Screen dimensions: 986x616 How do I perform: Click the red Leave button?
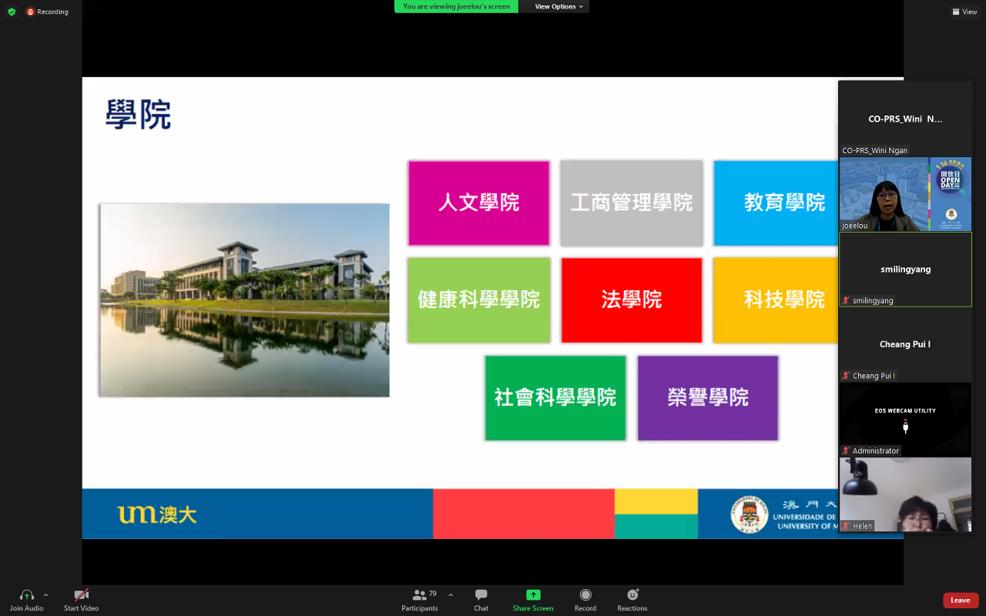(x=961, y=601)
